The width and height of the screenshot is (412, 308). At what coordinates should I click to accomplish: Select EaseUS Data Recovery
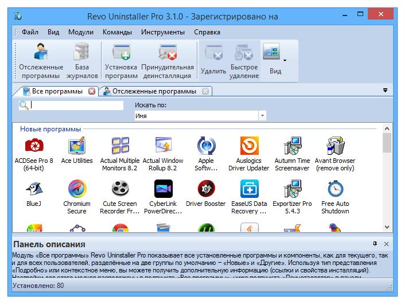pyautogui.click(x=249, y=197)
